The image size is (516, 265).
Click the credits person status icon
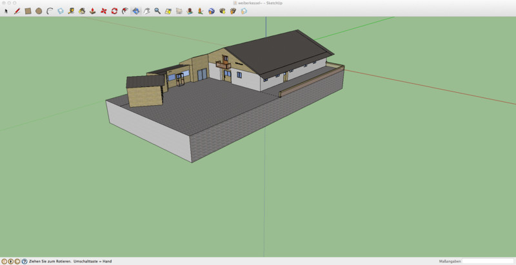pyautogui.click(x=11, y=261)
